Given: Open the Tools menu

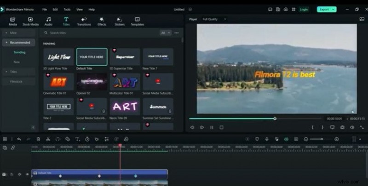Looking at the screenshot, I should pos(67,10).
